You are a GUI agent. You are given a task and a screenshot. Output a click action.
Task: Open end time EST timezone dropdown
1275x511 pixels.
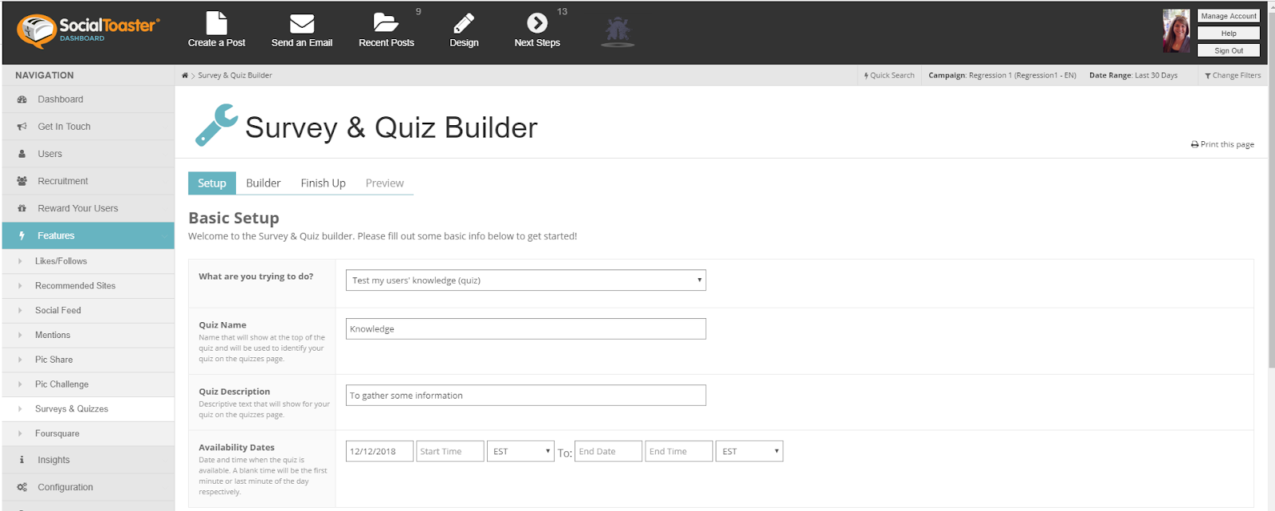coord(750,451)
